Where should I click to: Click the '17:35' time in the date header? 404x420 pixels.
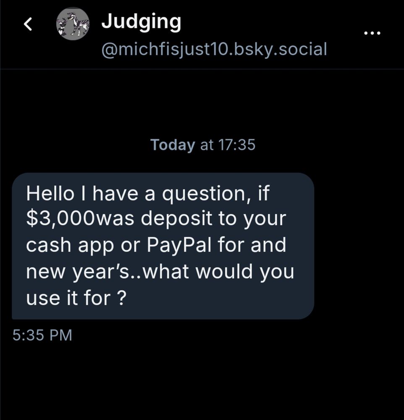tap(237, 144)
